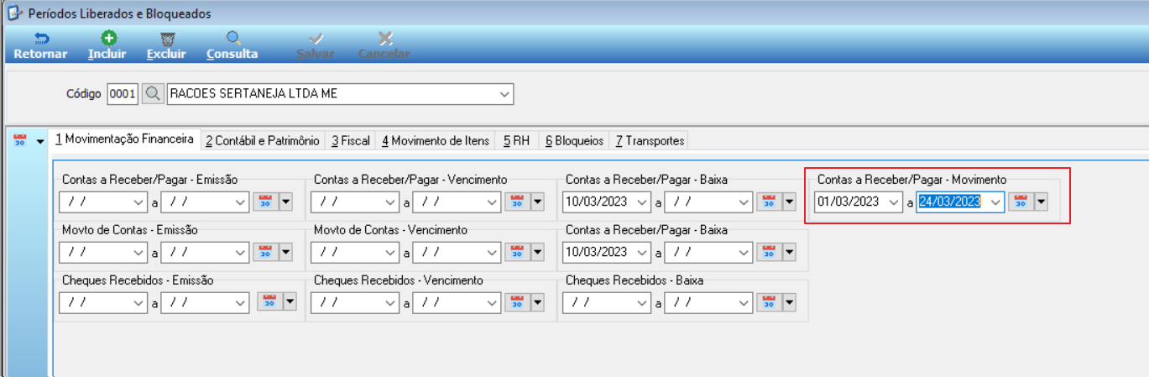Click the Código field containing 0001
The height and width of the screenshot is (377, 1149).
tap(123, 94)
